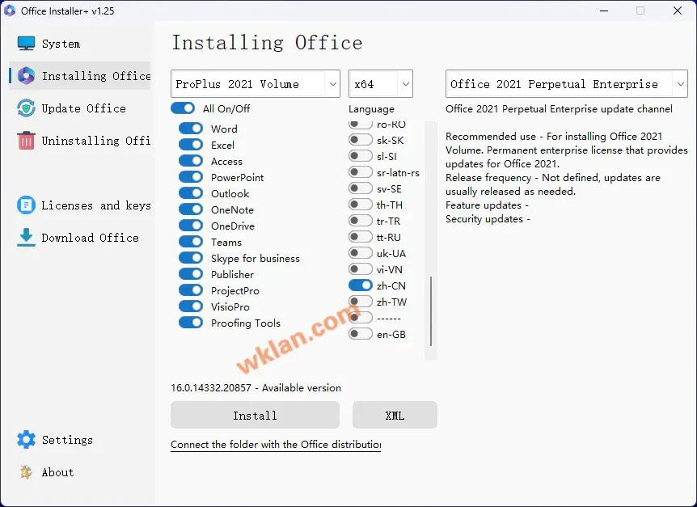Turn off the ProjectPro switch
697x507 pixels.
(x=191, y=290)
